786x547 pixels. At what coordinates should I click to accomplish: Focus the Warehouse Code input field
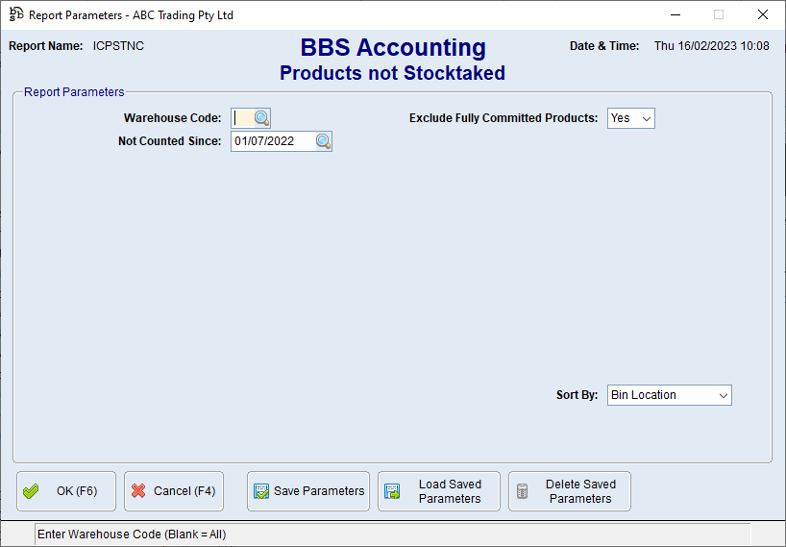tap(242, 118)
